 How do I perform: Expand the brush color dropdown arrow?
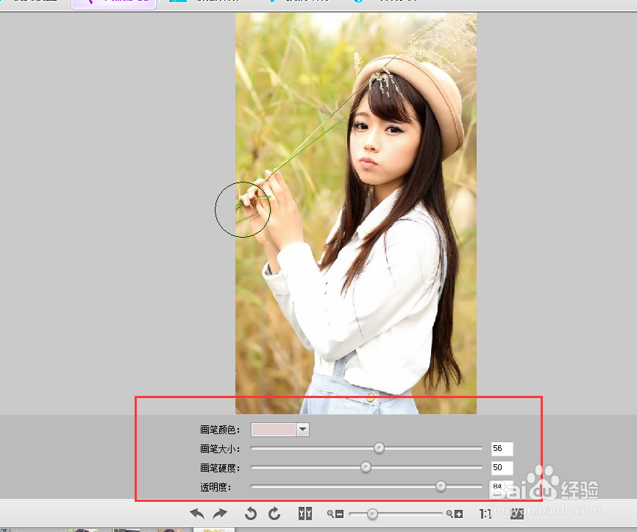point(302,430)
